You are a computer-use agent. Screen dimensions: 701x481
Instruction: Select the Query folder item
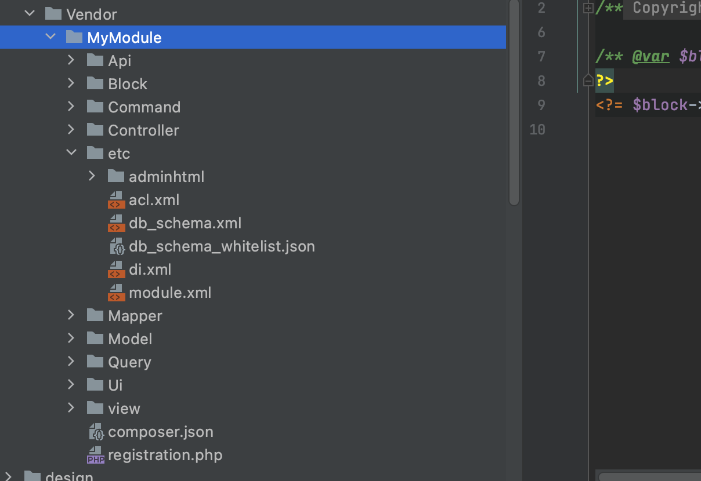point(253,362)
